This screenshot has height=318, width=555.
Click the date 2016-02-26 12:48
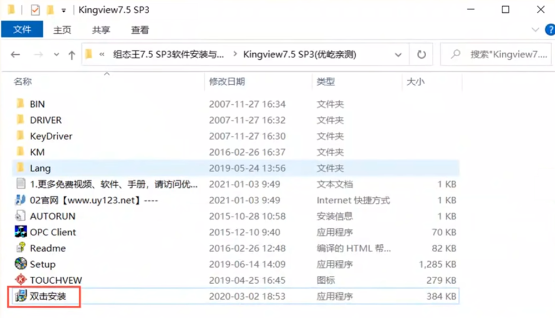pyautogui.click(x=247, y=248)
